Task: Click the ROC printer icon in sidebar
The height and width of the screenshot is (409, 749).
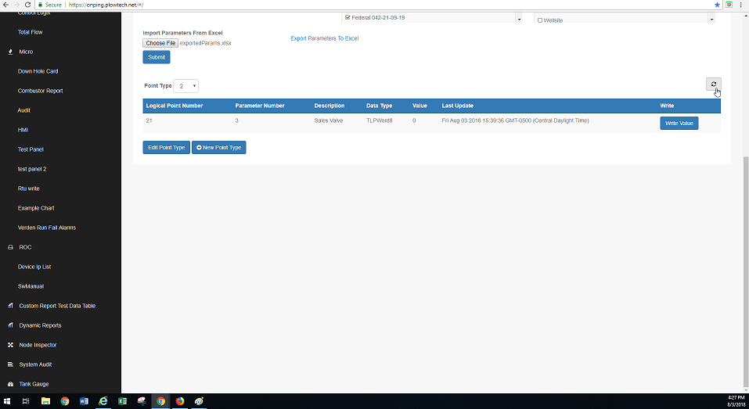Action: 10,247
